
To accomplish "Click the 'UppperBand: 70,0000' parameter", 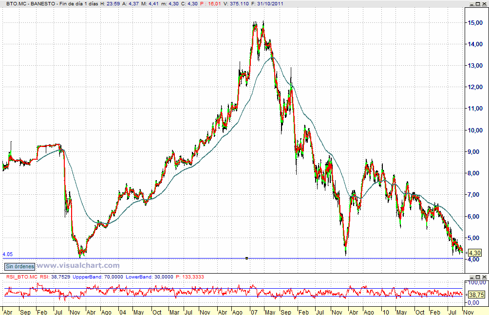I will coord(98,277).
